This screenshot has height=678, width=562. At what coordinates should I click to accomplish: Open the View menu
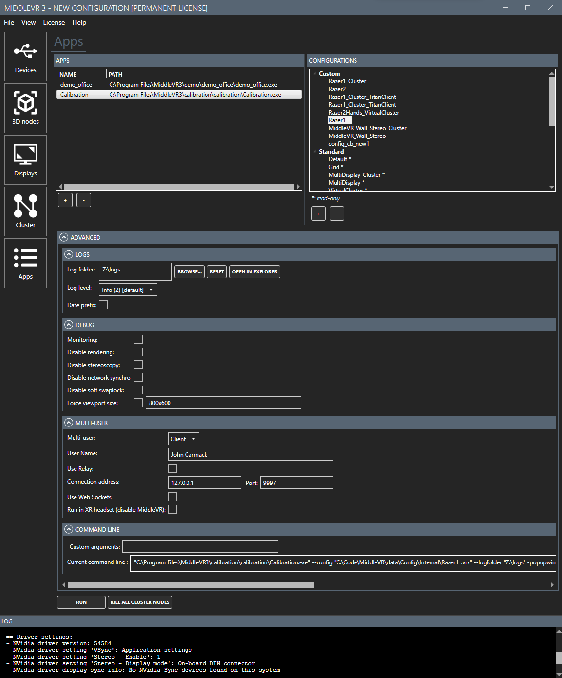pos(29,22)
